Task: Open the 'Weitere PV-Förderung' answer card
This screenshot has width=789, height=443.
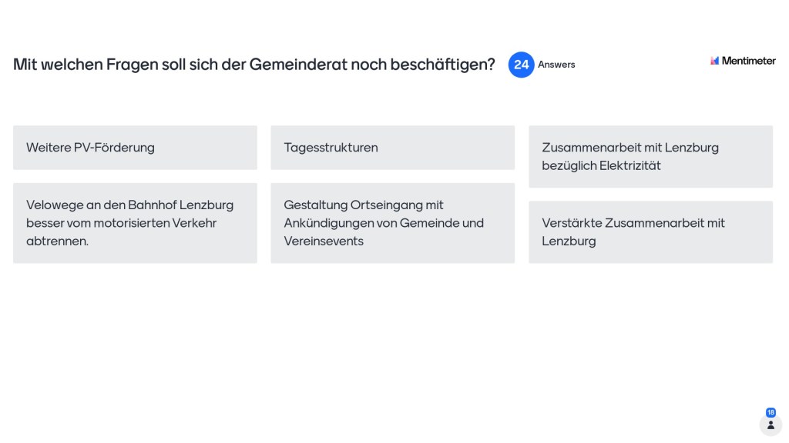Action: pyautogui.click(x=135, y=148)
